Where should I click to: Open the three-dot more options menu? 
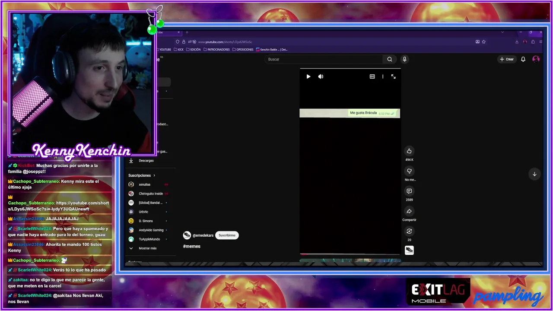(x=383, y=76)
